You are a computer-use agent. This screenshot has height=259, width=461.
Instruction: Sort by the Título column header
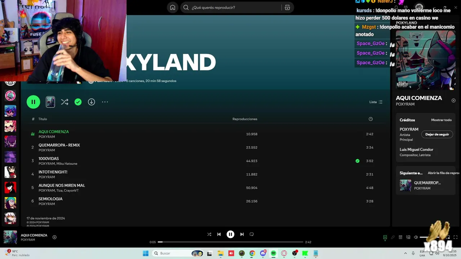[43, 119]
